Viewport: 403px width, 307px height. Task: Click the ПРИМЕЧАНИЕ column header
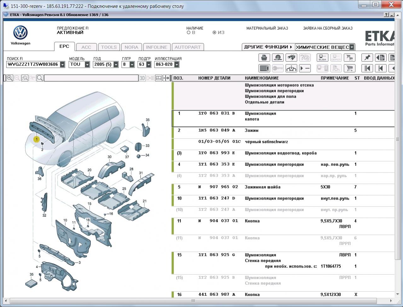(335, 78)
